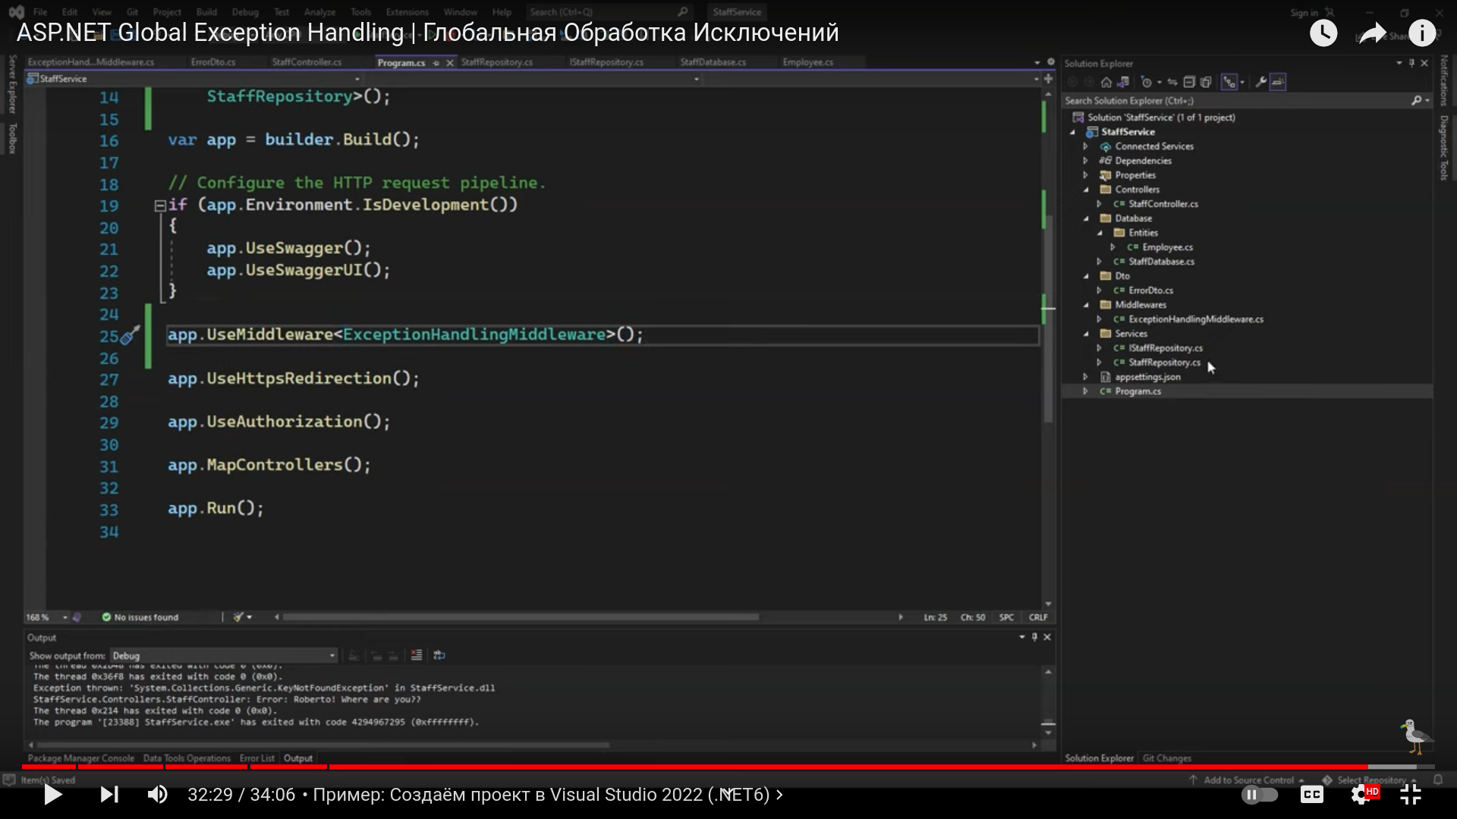Click the Clear All output icon
The image size is (1457, 819).
(x=416, y=655)
